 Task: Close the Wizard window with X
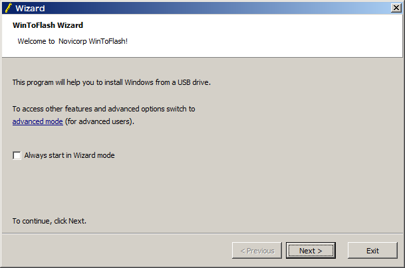coord(396,8)
